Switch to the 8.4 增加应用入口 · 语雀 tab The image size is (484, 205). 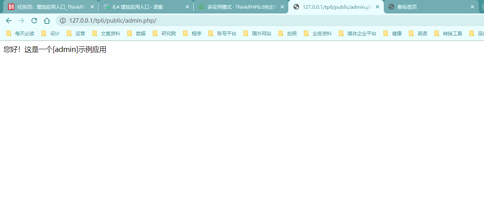(x=146, y=7)
